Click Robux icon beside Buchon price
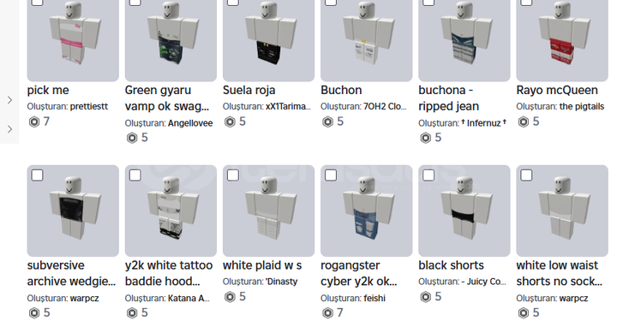Viewport: 617px width, 332px height. click(327, 122)
